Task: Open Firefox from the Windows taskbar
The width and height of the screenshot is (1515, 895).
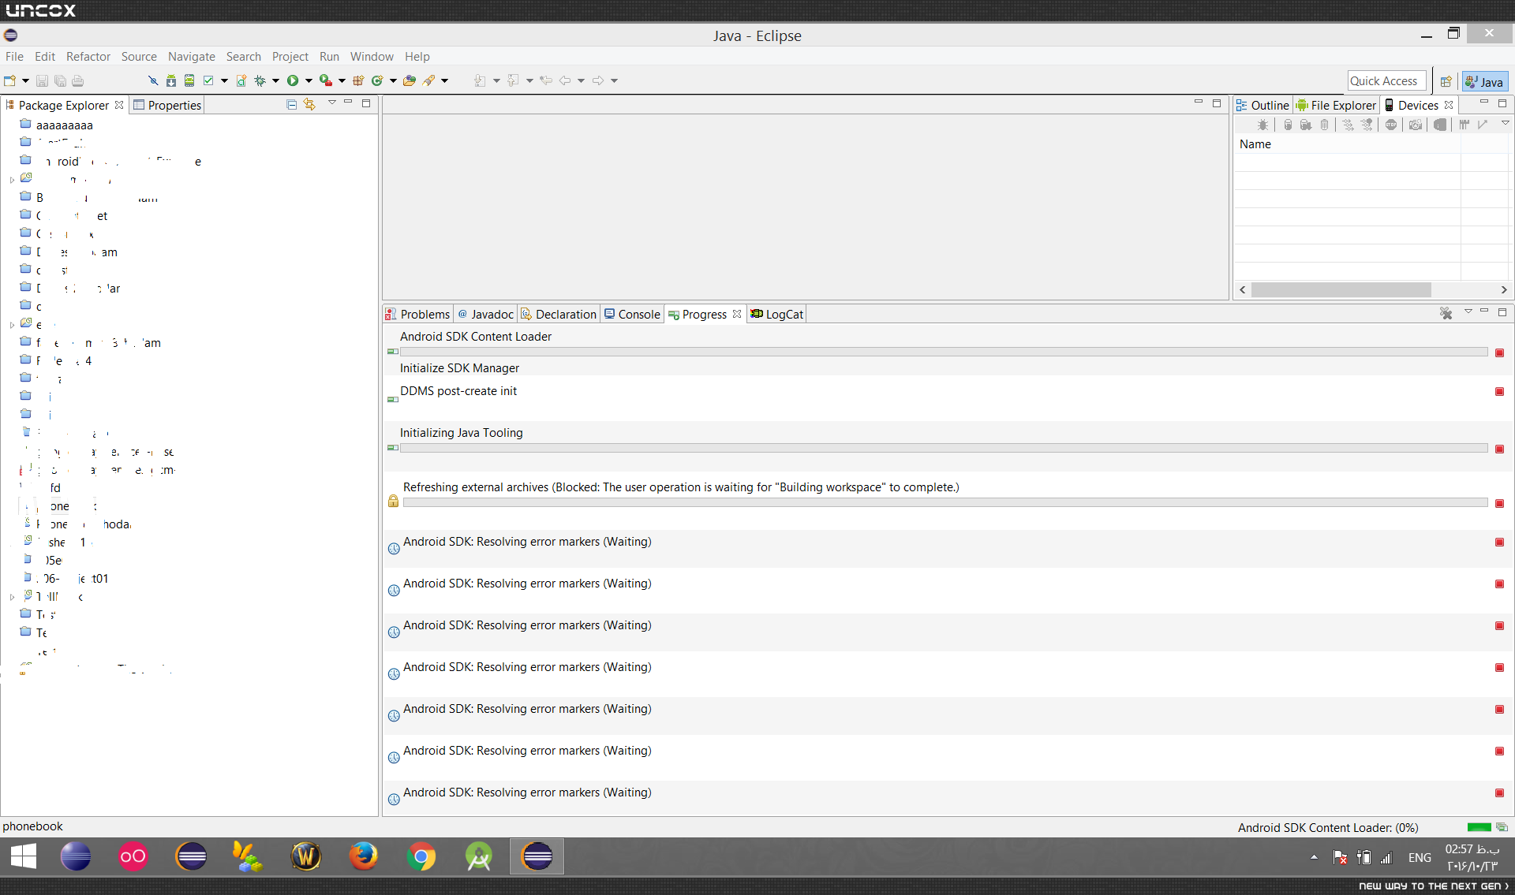Action: (x=364, y=856)
